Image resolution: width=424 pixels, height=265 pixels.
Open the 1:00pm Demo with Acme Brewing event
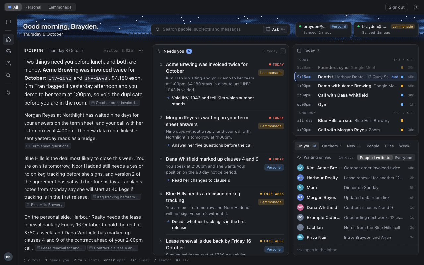(x=355, y=86)
